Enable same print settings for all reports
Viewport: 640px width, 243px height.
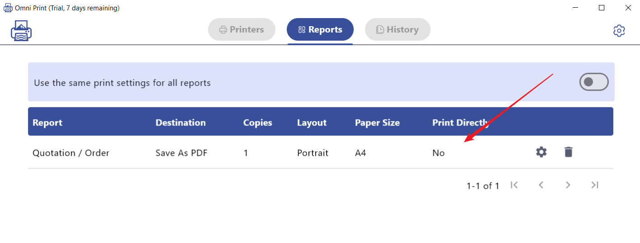[x=593, y=82]
